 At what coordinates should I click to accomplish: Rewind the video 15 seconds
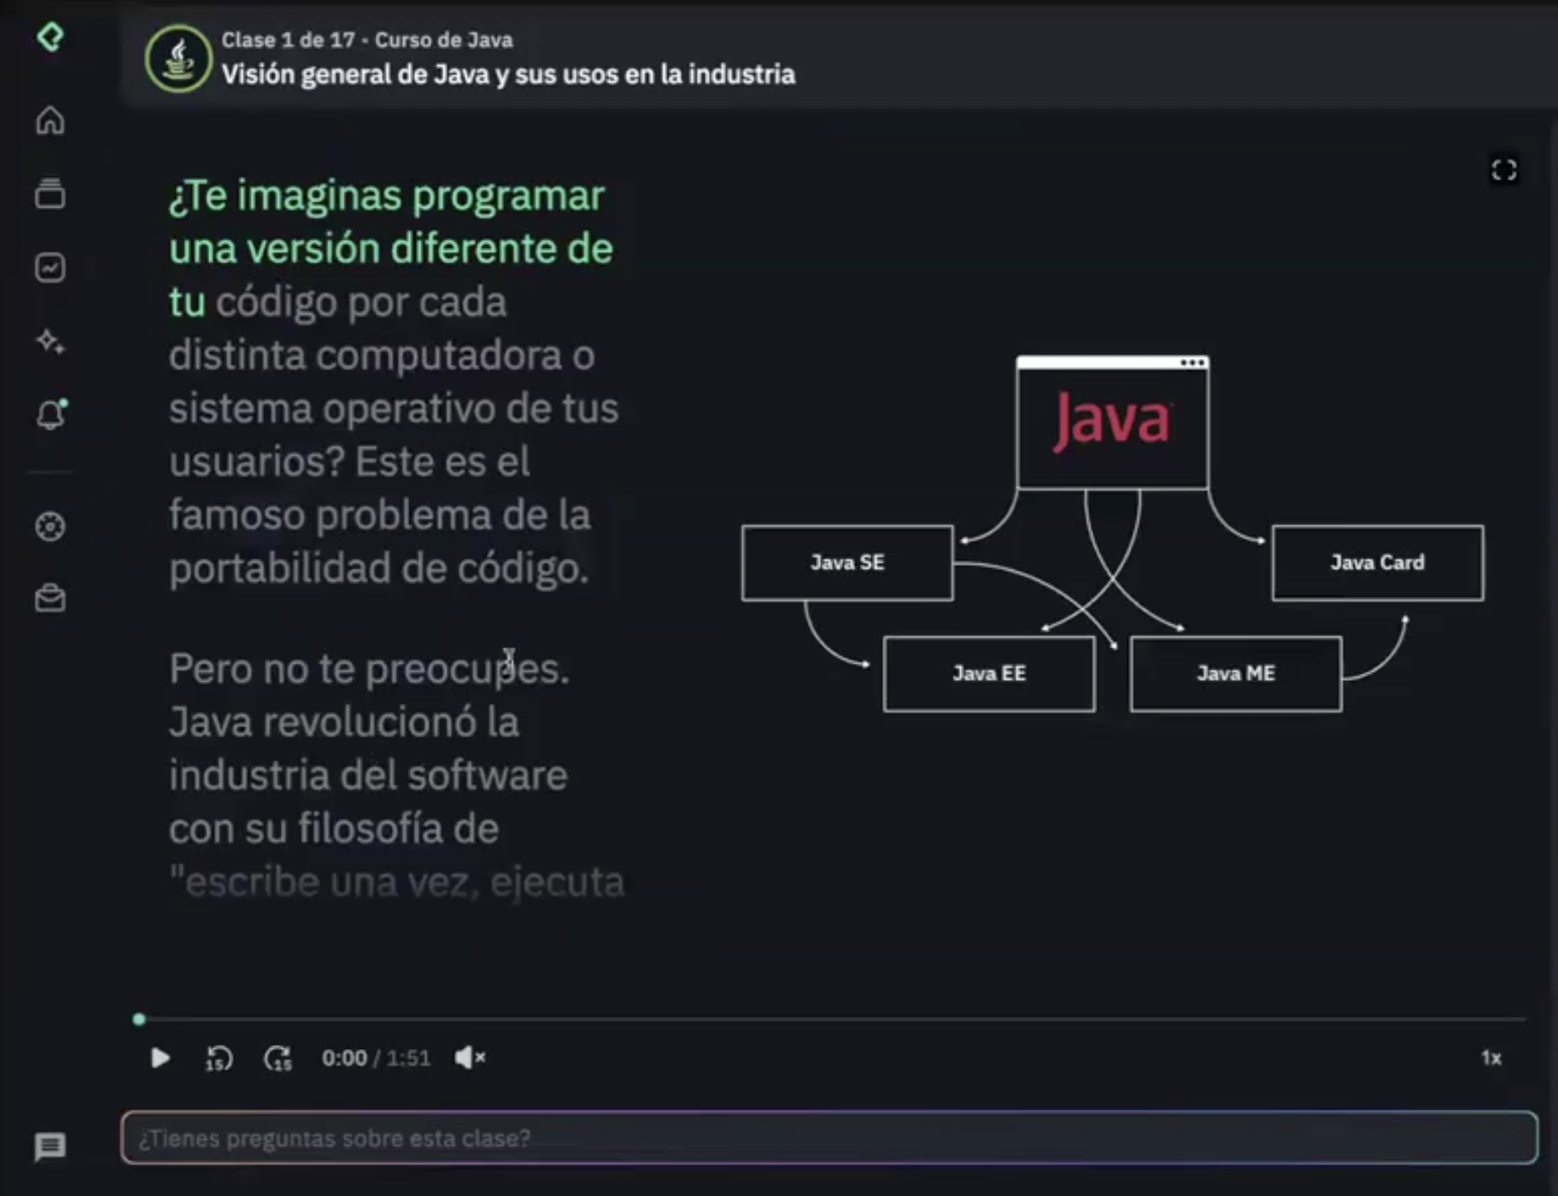[x=218, y=1058]
